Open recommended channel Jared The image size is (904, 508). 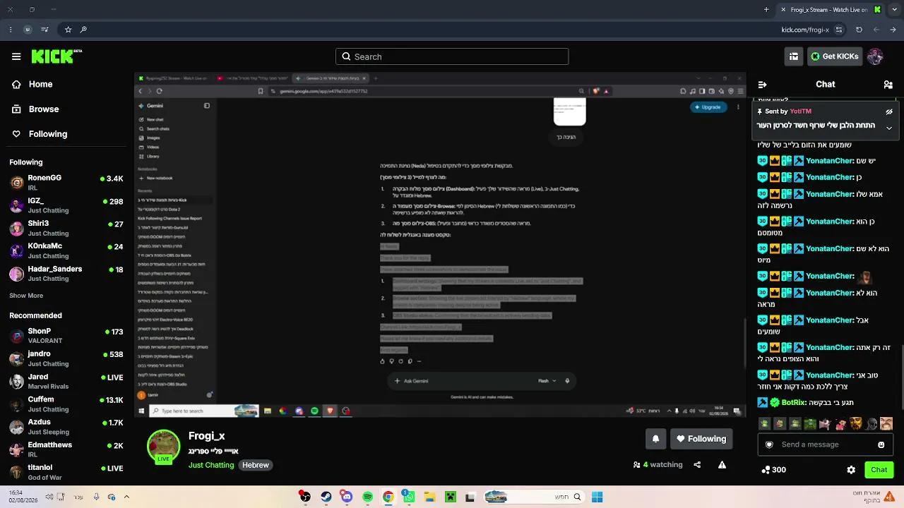pos(67,381)
